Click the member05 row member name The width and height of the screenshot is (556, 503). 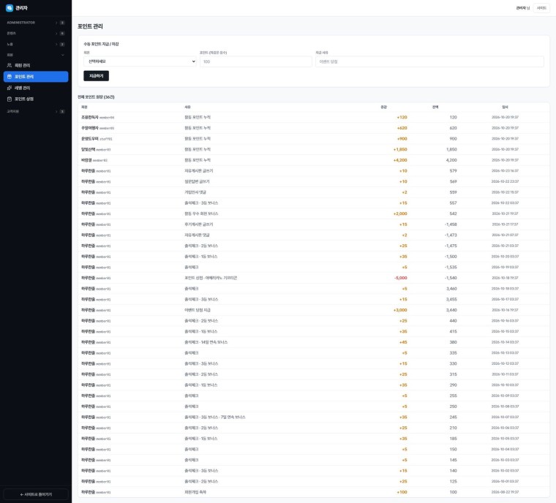tap(90, 128)
